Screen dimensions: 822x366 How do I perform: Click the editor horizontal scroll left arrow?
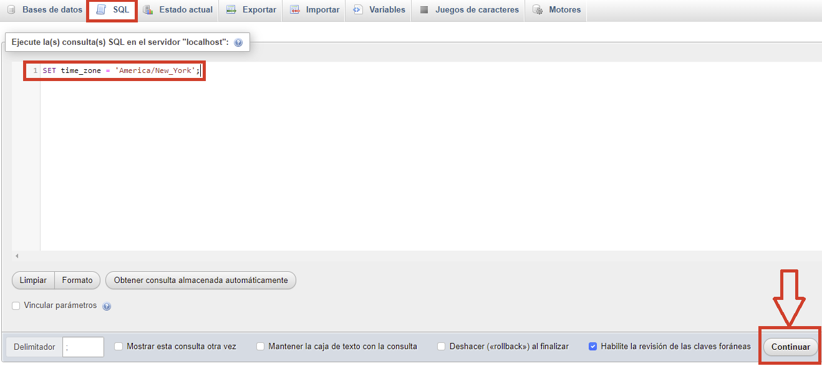(17, 256)
